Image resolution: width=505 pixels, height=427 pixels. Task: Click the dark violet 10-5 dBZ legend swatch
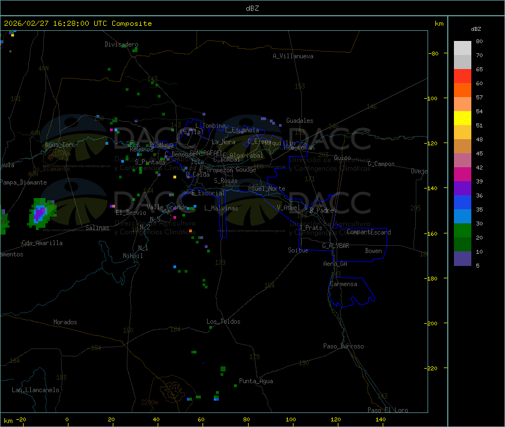pos(462,259)
